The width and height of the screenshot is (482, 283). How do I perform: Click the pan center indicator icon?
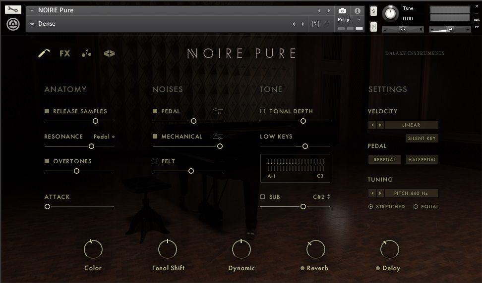[403, 29]
